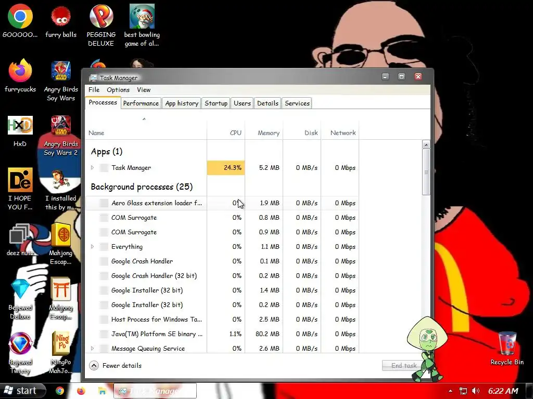Open File Explorer from the taskbar
This screenshot has height=399, width=533.
pos(102,391)
